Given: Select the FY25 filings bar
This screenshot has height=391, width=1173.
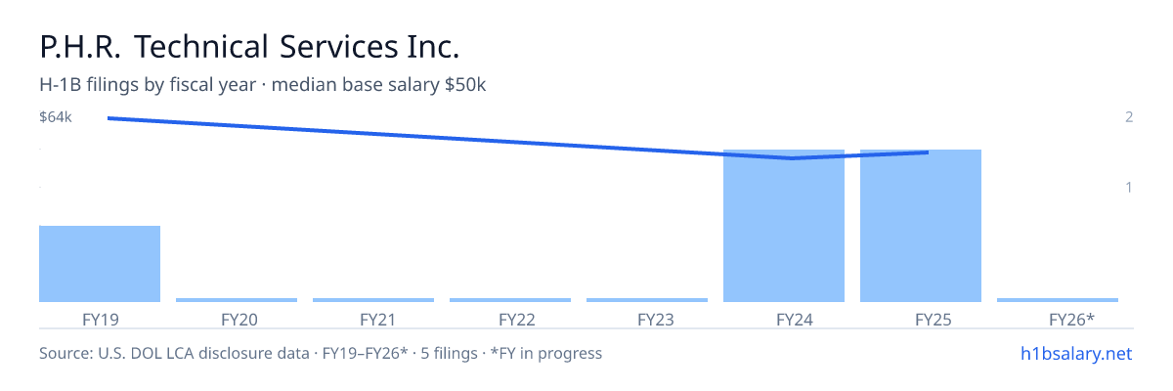Looking at the screenshot, I should [921, 226].
